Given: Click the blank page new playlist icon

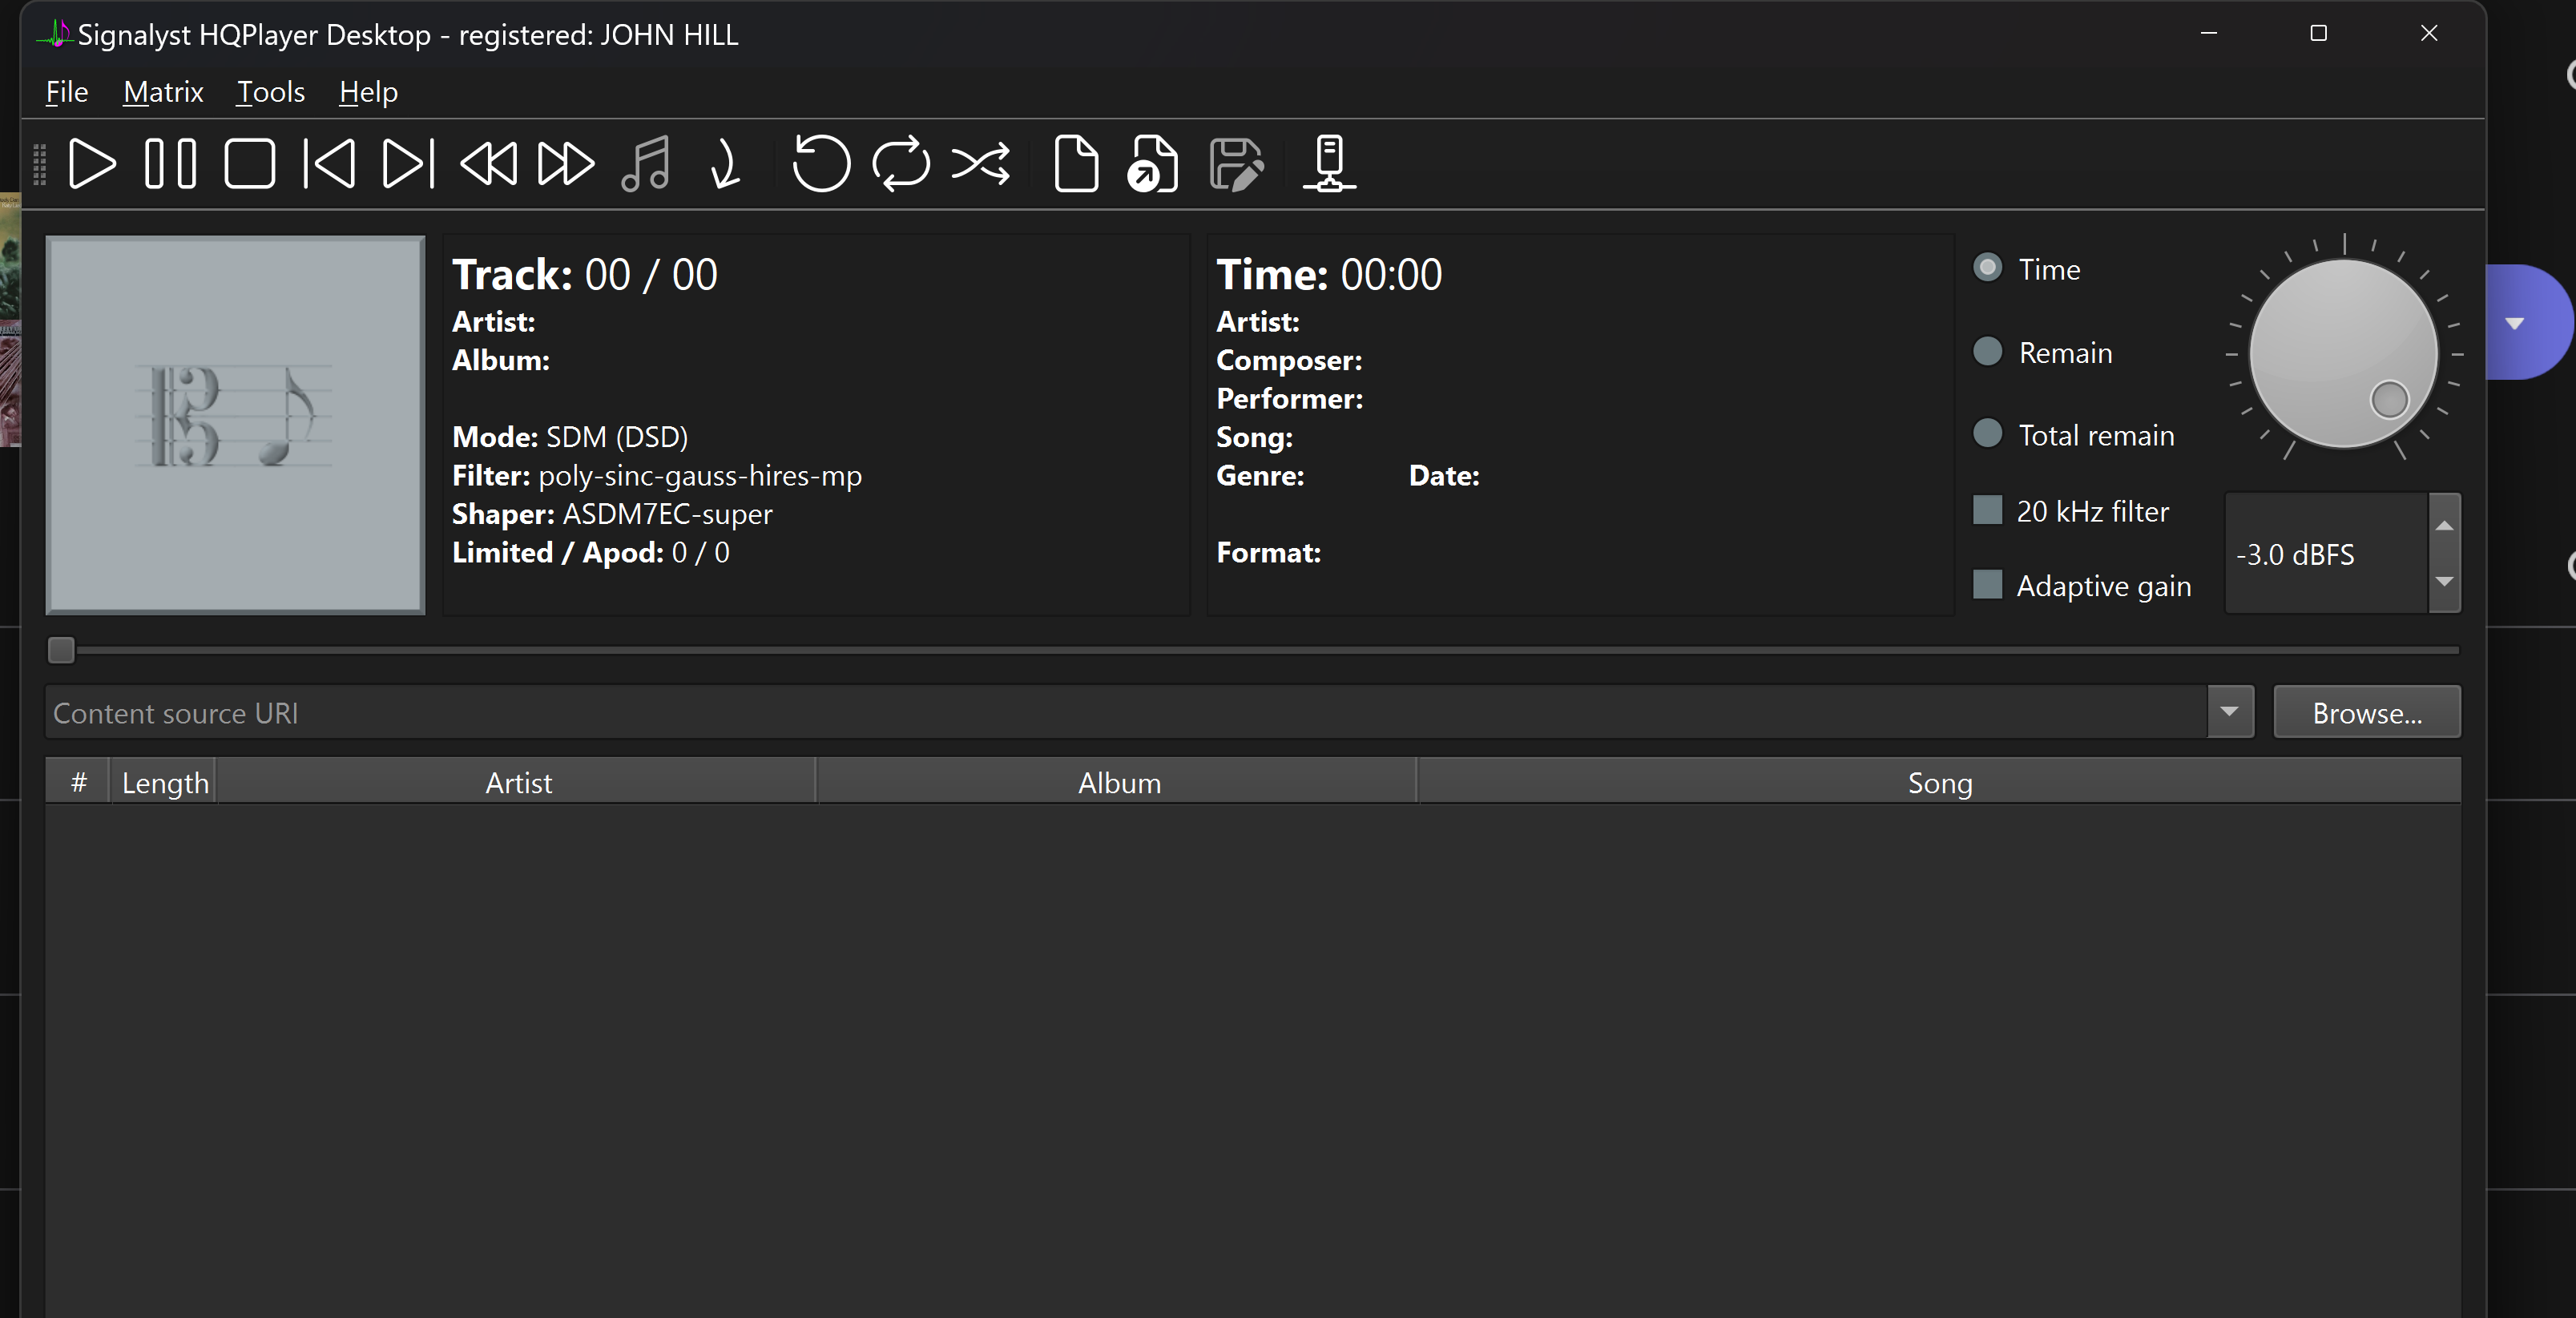Looking at the screenshot, I should point(1076,164).
